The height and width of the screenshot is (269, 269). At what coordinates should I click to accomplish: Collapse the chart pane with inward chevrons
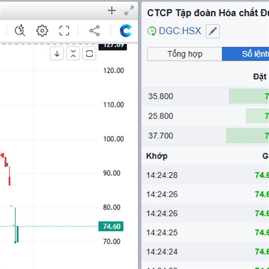pyautogui.click(x=73, y=54)
